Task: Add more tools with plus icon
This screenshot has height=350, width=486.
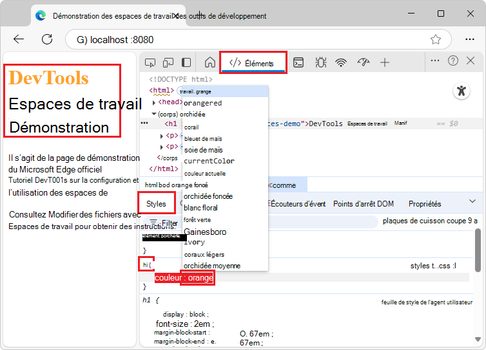Action: tap(385, 62)
